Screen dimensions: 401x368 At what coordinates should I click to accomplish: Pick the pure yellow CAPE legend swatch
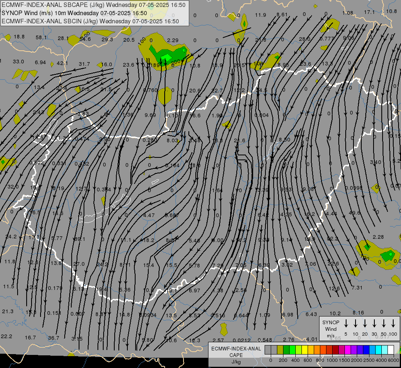(305, 350)
